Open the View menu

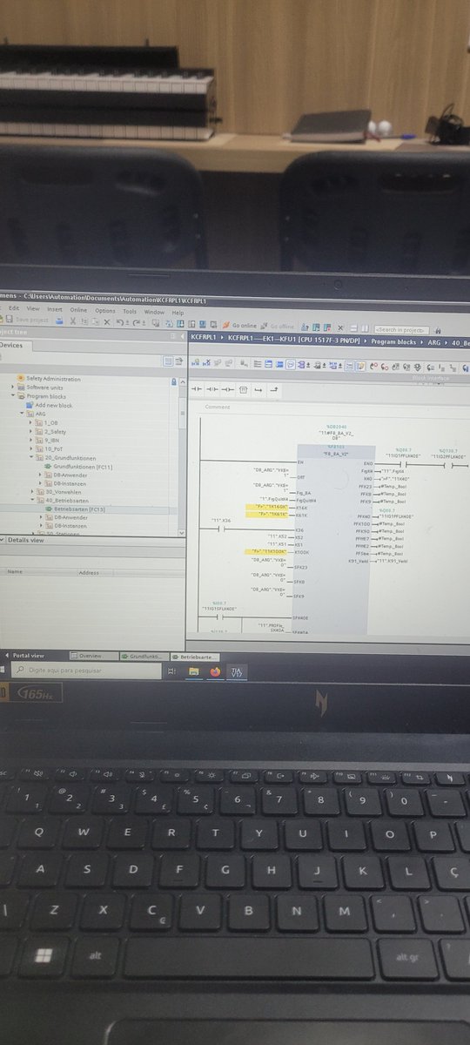tap(33, 308)
